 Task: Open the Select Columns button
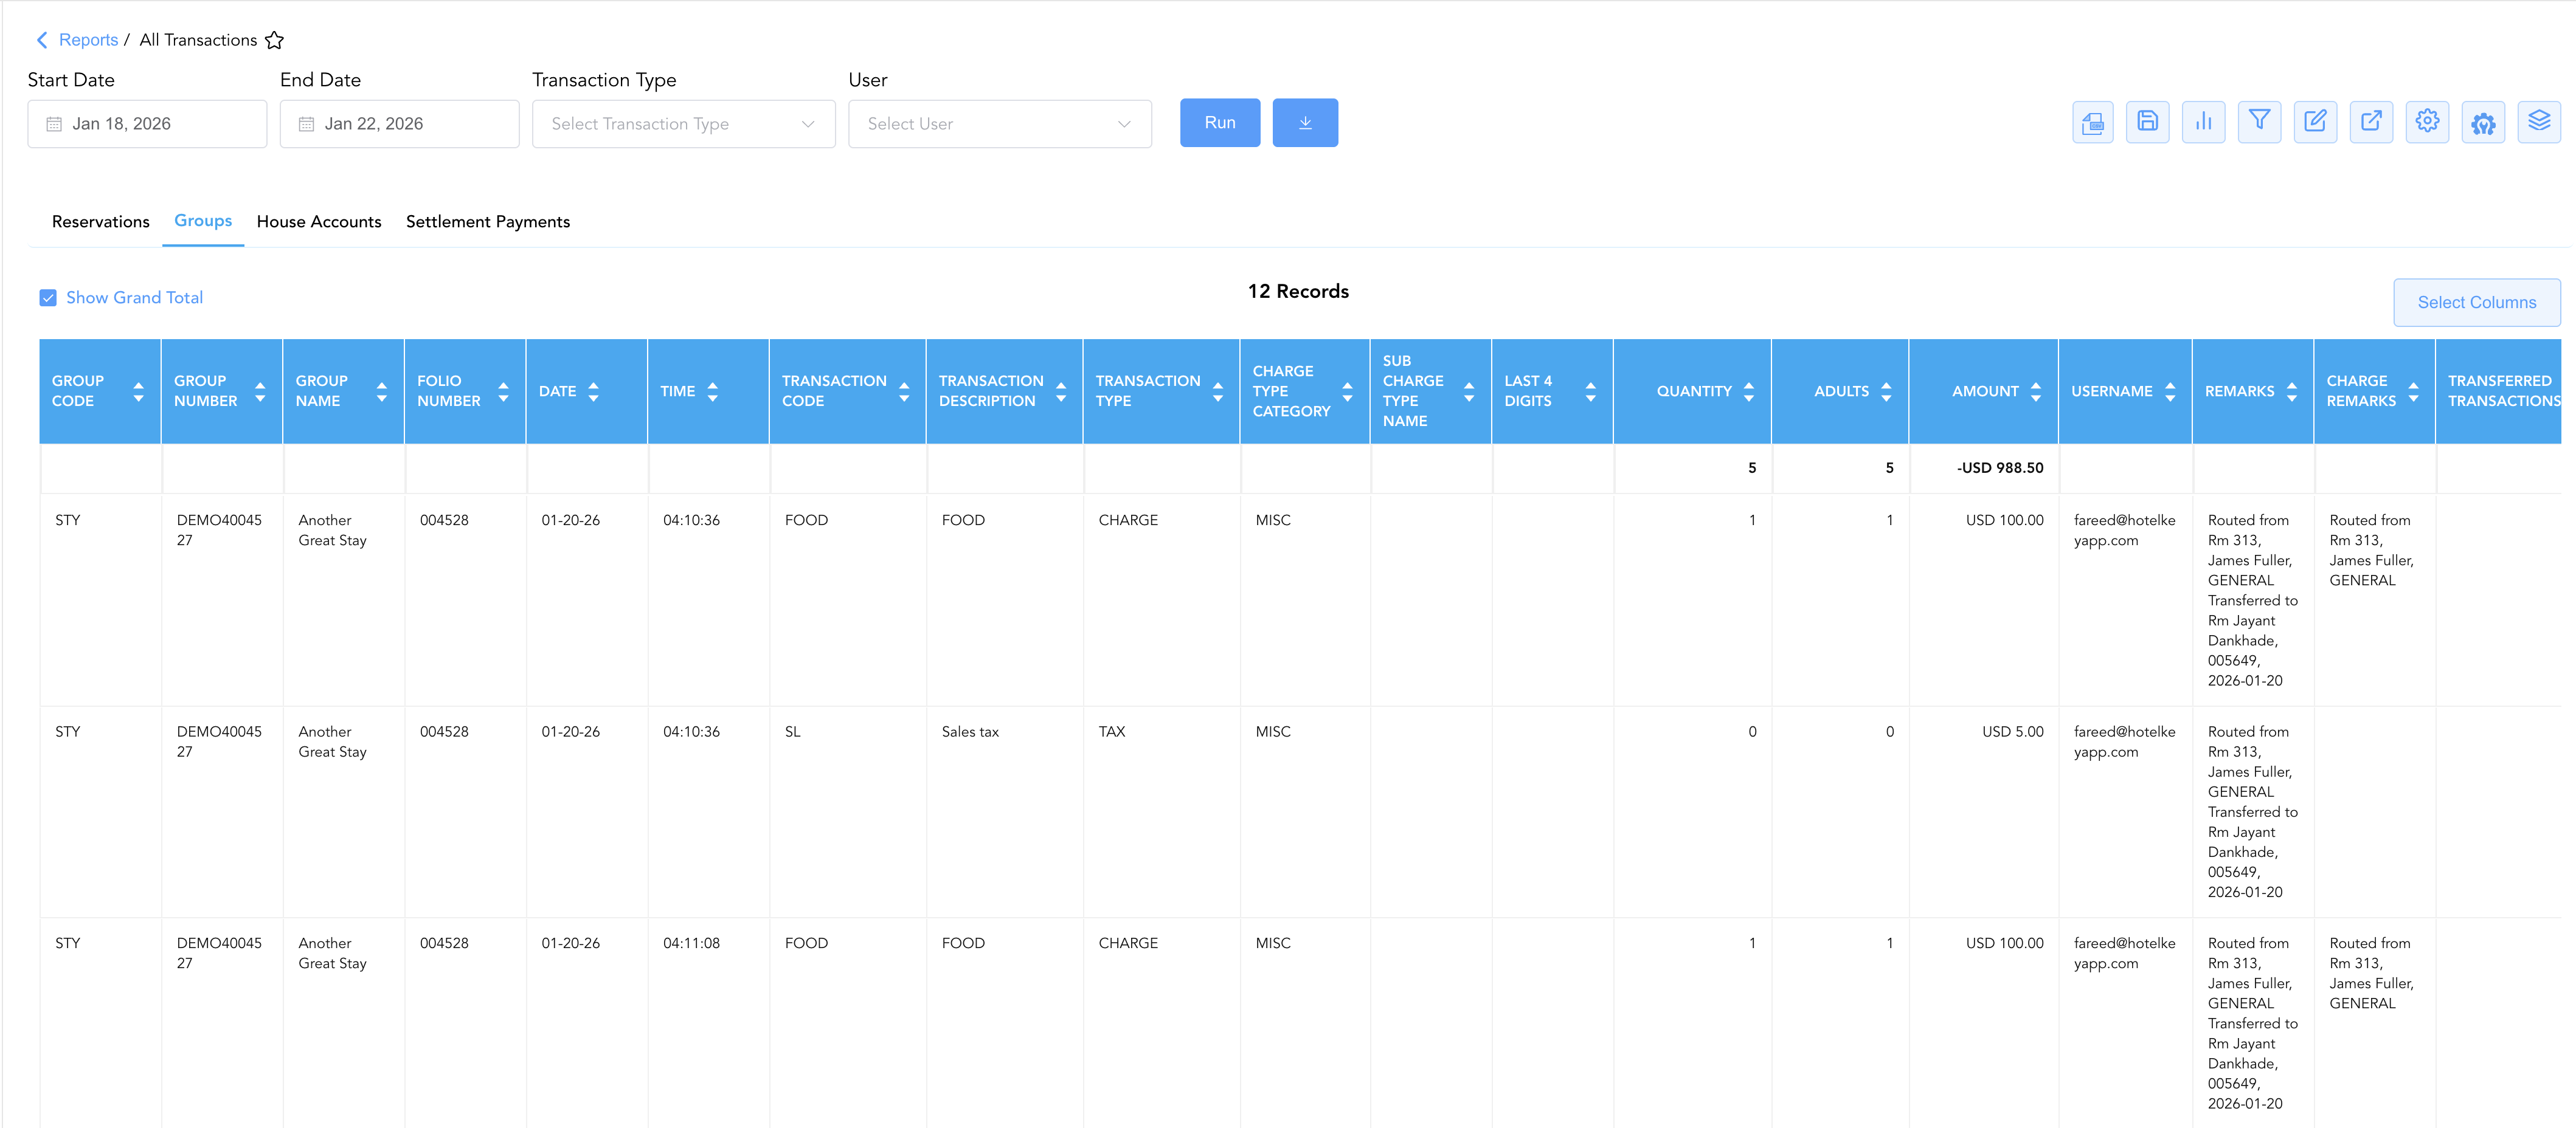[x=2477, y=303]
